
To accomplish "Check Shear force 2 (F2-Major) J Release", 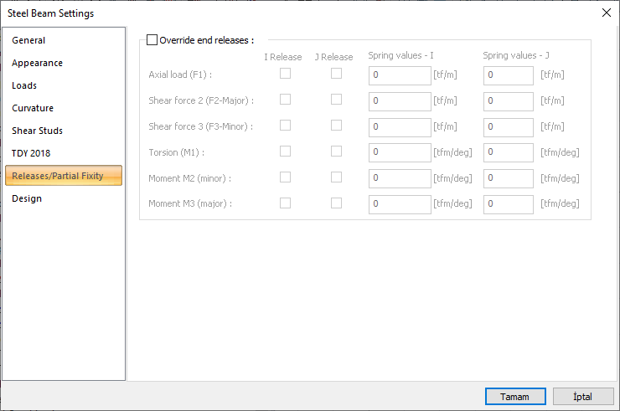I will point(336,100).
